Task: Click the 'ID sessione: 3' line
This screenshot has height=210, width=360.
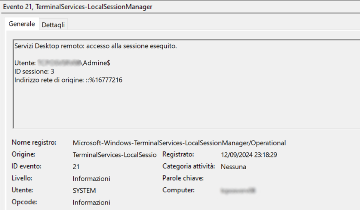Action: pyautogui.click(x=34, y=72)
